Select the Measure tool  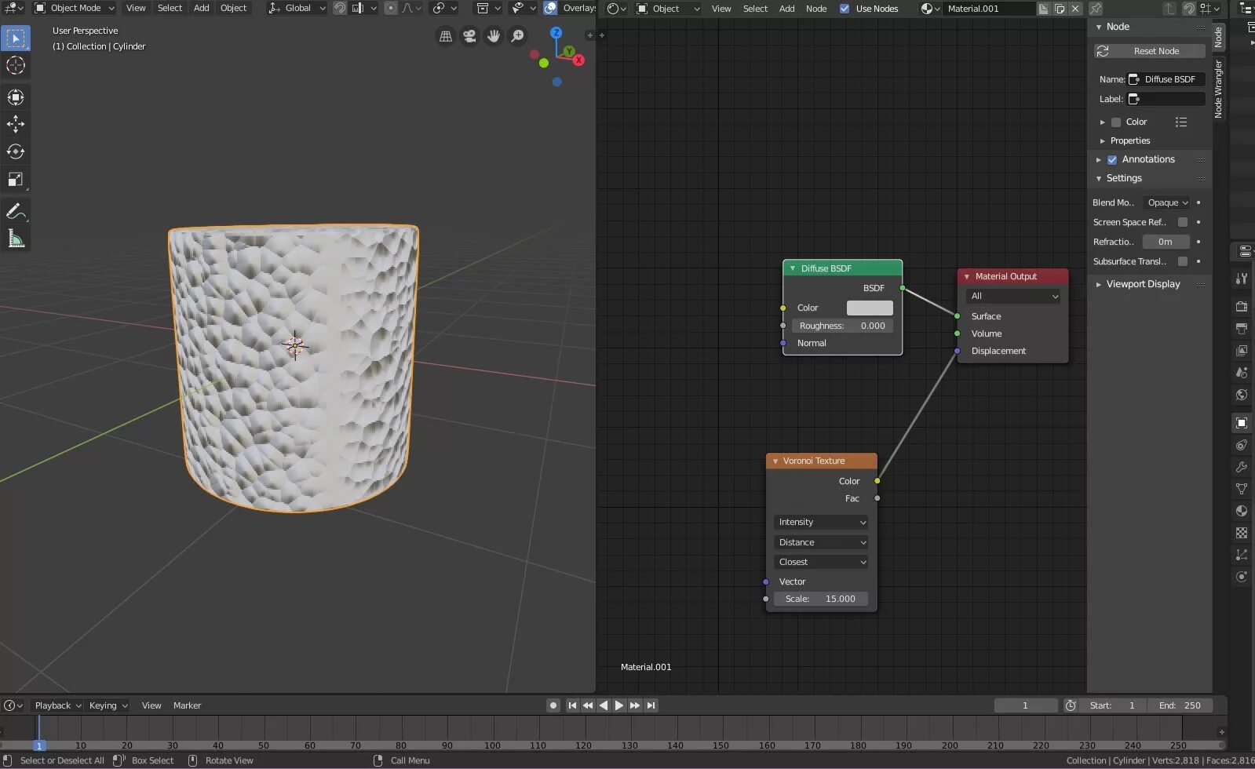[x=16, y=239]
